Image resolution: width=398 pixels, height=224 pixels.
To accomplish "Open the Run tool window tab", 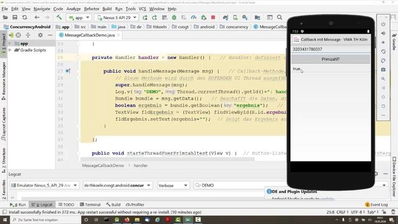I will coord(18,205).
